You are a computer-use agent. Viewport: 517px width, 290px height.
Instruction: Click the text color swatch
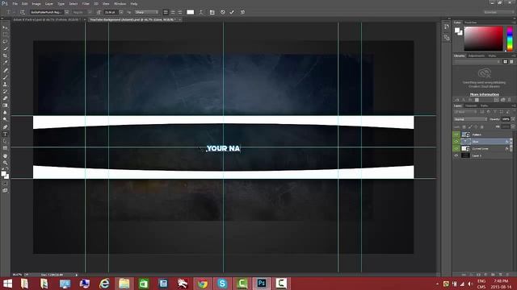point(191,12)
